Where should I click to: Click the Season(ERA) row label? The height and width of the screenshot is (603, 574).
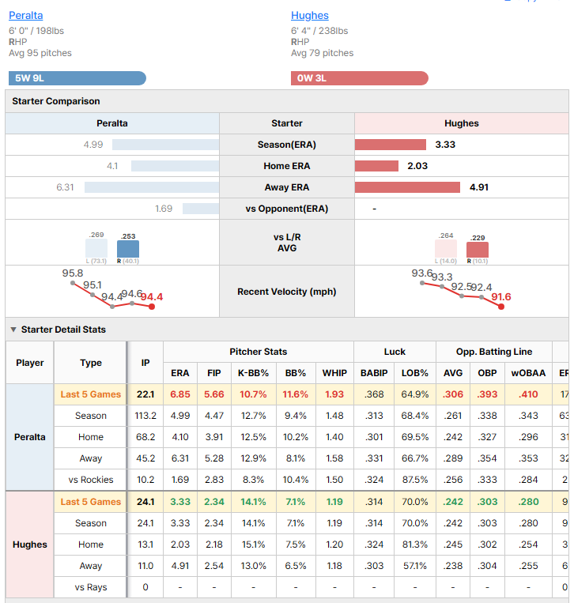click(x=287, y=145)
